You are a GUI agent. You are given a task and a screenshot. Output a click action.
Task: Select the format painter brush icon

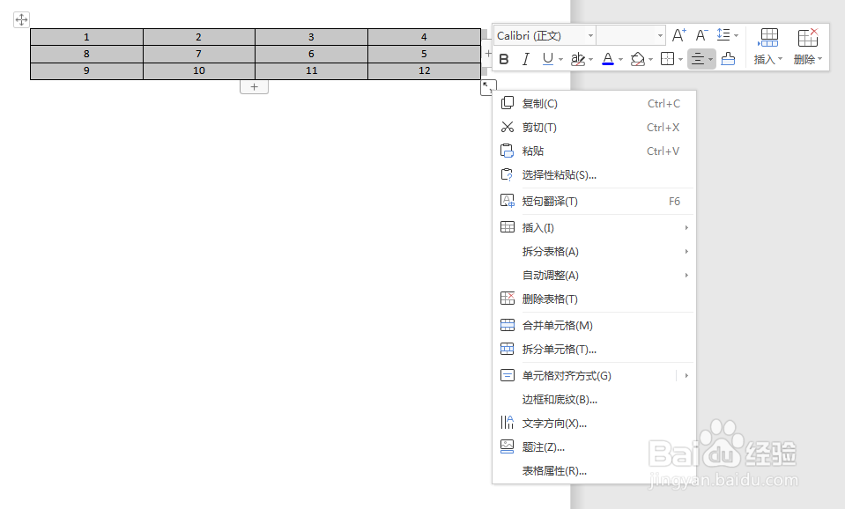(727, 59)
